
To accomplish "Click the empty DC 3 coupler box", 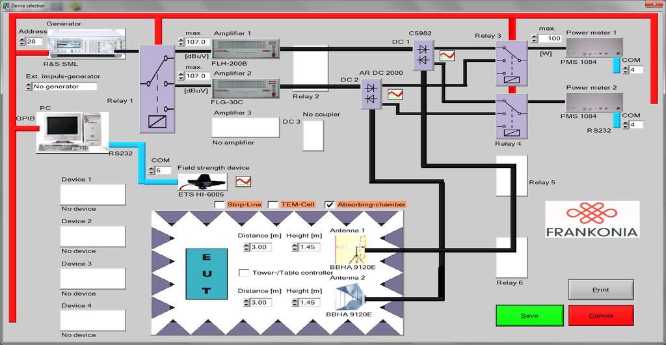I will (313, 135).
